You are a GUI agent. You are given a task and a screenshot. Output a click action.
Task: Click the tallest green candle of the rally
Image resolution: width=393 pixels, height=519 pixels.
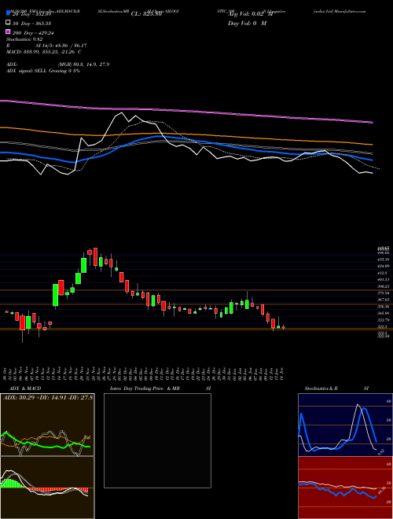(x=56, y=295)
